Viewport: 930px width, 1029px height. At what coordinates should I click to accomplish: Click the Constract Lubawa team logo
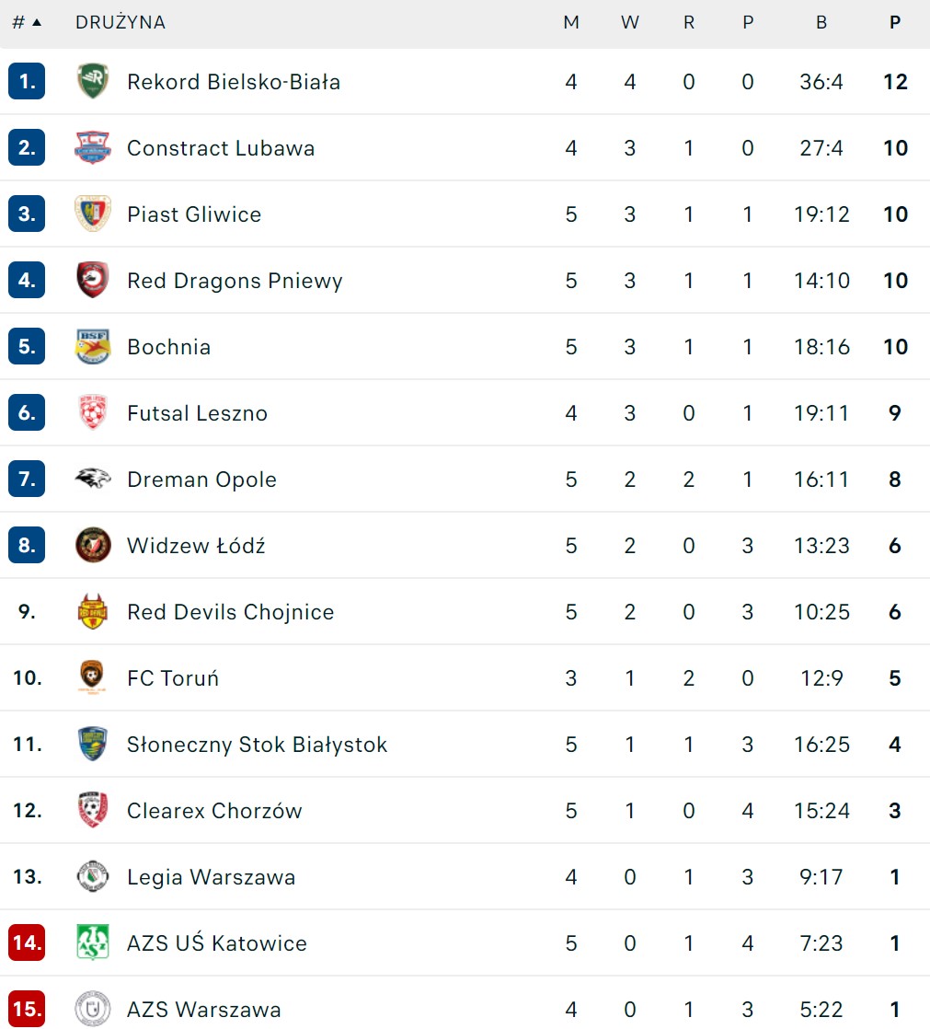[x=93, y=148]
